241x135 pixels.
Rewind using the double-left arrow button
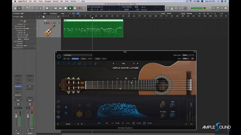(x=55, y=8)
